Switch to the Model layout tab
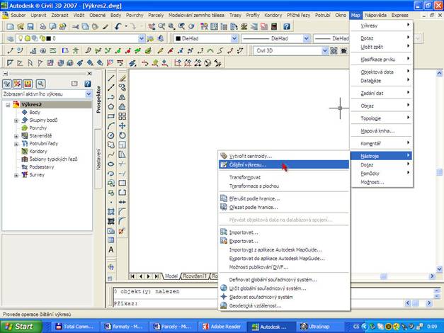Screen dimensions: 444x333 (171, 276)
